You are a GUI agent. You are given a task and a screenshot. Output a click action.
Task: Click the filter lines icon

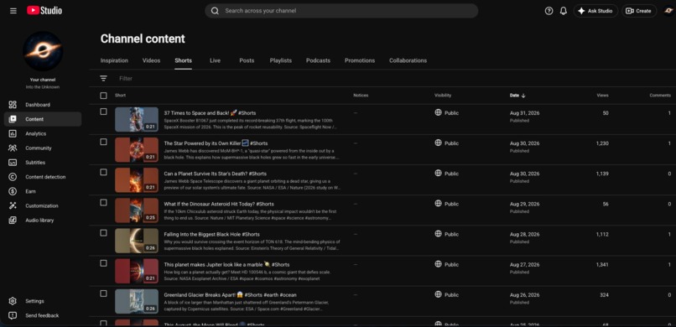pyautogui.click(x=103, y=79)
